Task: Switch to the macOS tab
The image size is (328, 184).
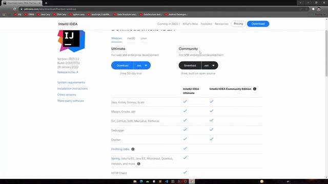Action: click(131, 38)
